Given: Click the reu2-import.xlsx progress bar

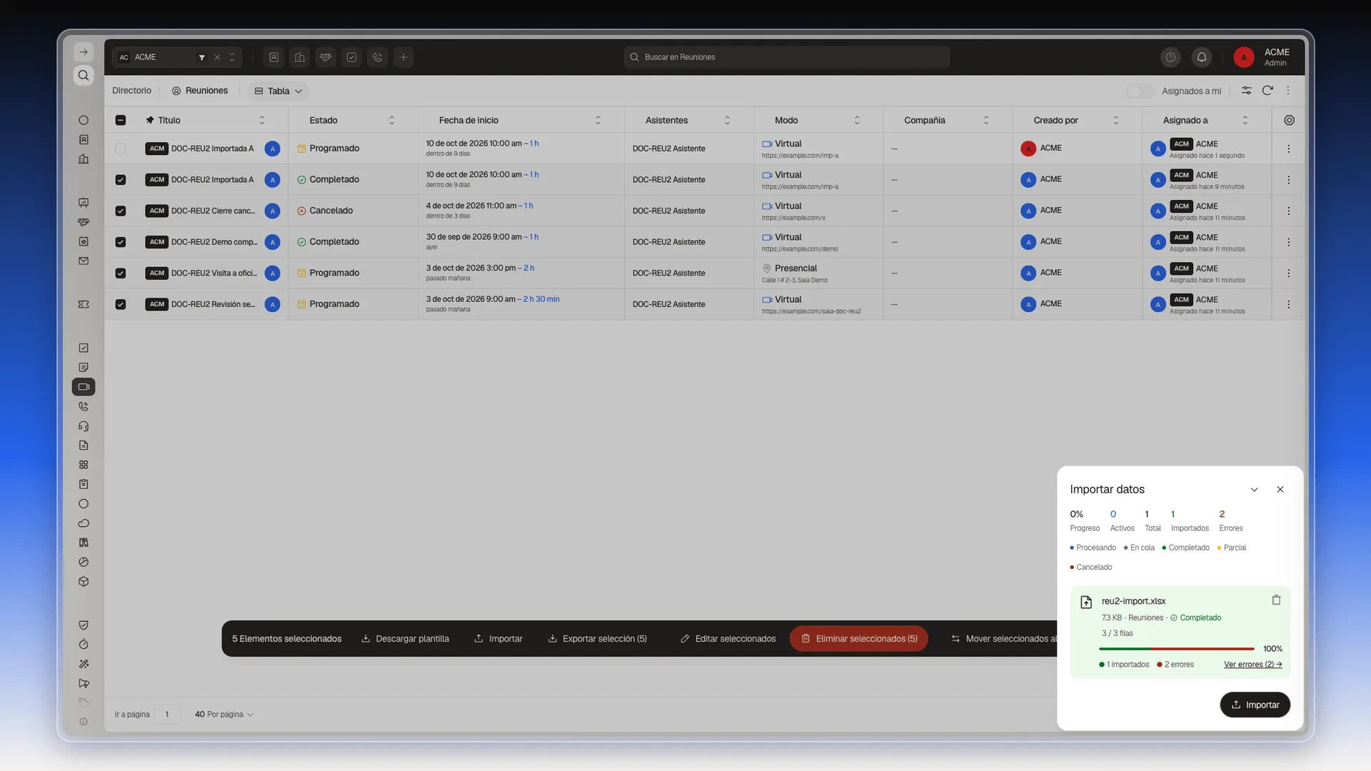Looking at the screenshot, I should coord(1176,649).
